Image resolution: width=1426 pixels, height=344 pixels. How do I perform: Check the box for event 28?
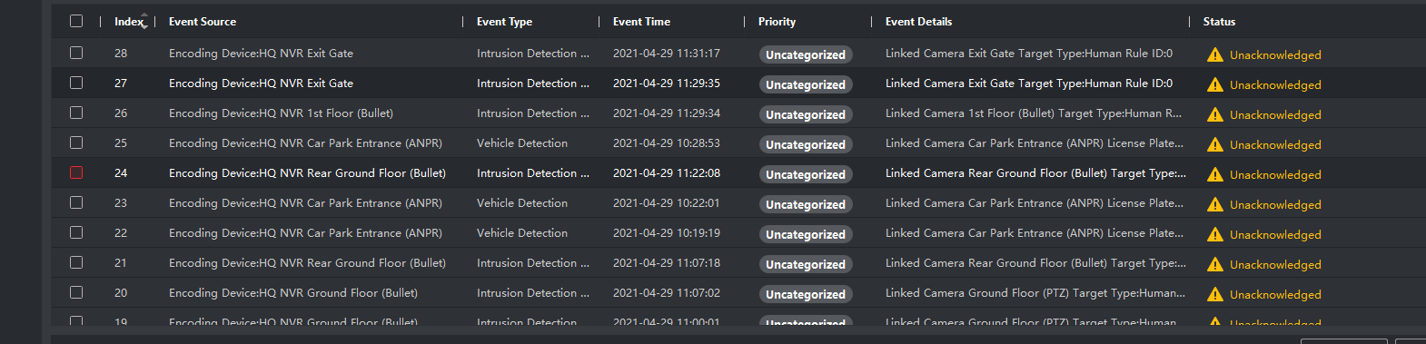pyautogui.click(x=76, y=53)
